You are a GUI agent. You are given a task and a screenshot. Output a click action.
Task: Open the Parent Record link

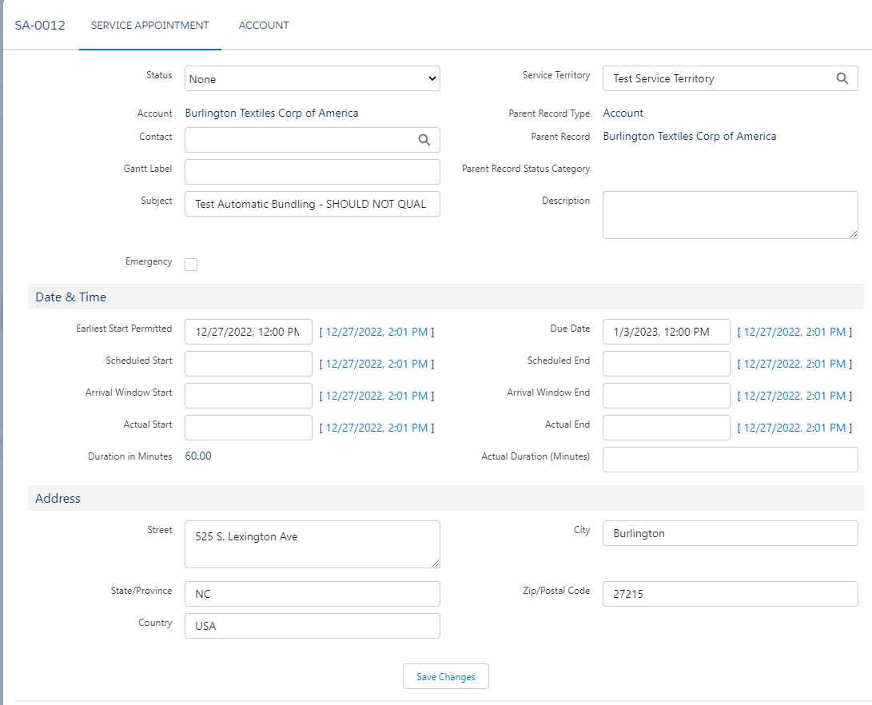coord(689,136)
